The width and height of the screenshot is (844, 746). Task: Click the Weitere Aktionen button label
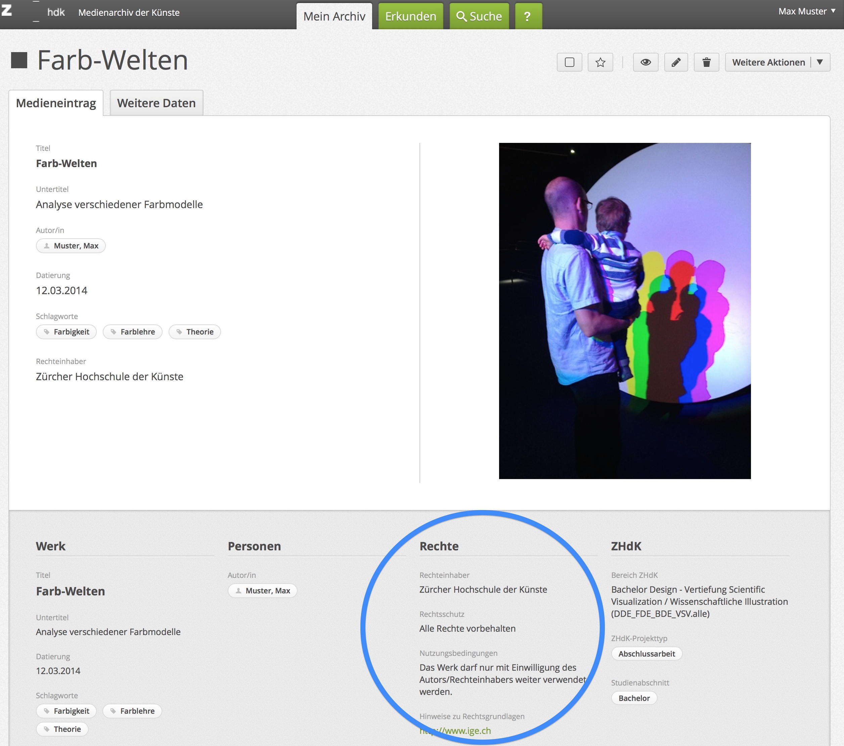(x=768, y=63)
